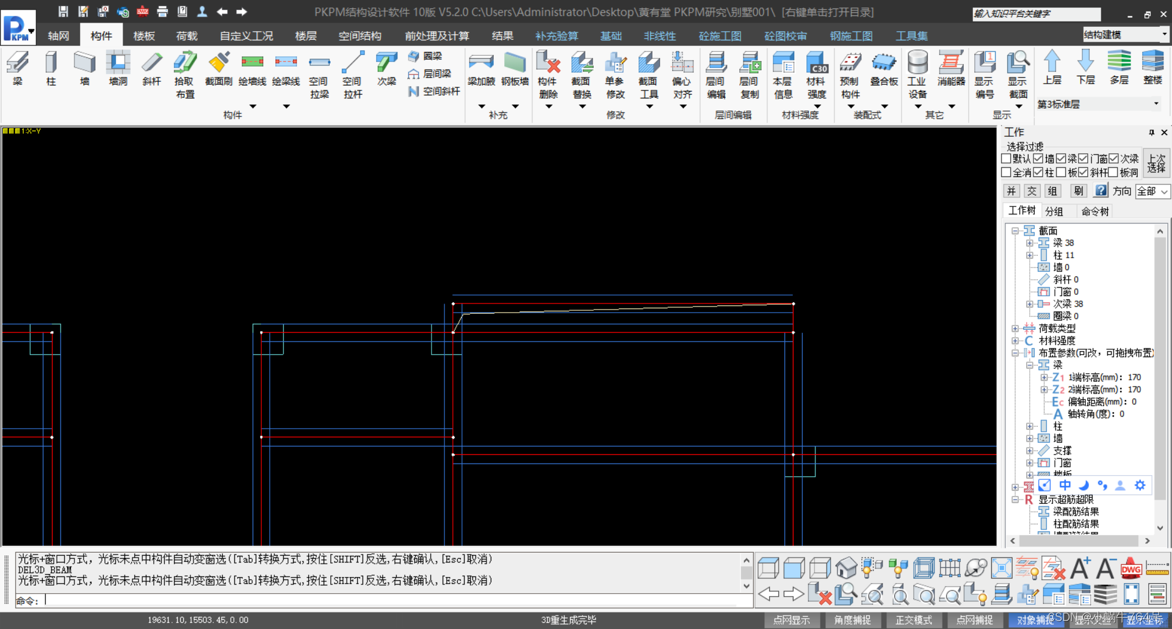
Task: Select 1端标高(mm): 170 parameter row
Action: click(1104, 377)
